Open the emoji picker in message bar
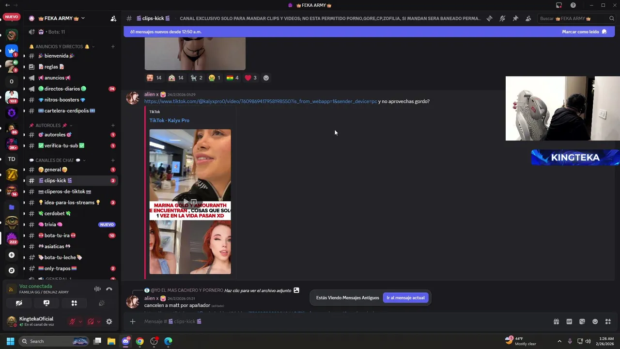The width and height of the screenshot is (620, 349). click(595, 321)
